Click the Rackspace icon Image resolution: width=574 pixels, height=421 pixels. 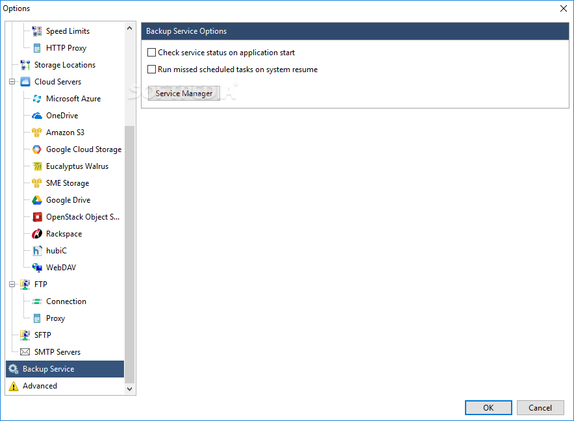click(x=37, y=234)
